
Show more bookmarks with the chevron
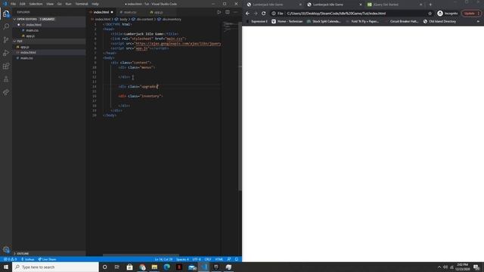(478, 22)
